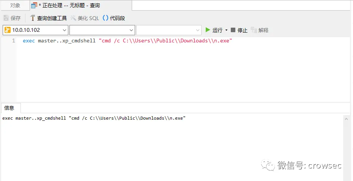
Task: Select the 正在处理 无标题 查询 tab
Action: click(81, 5)
